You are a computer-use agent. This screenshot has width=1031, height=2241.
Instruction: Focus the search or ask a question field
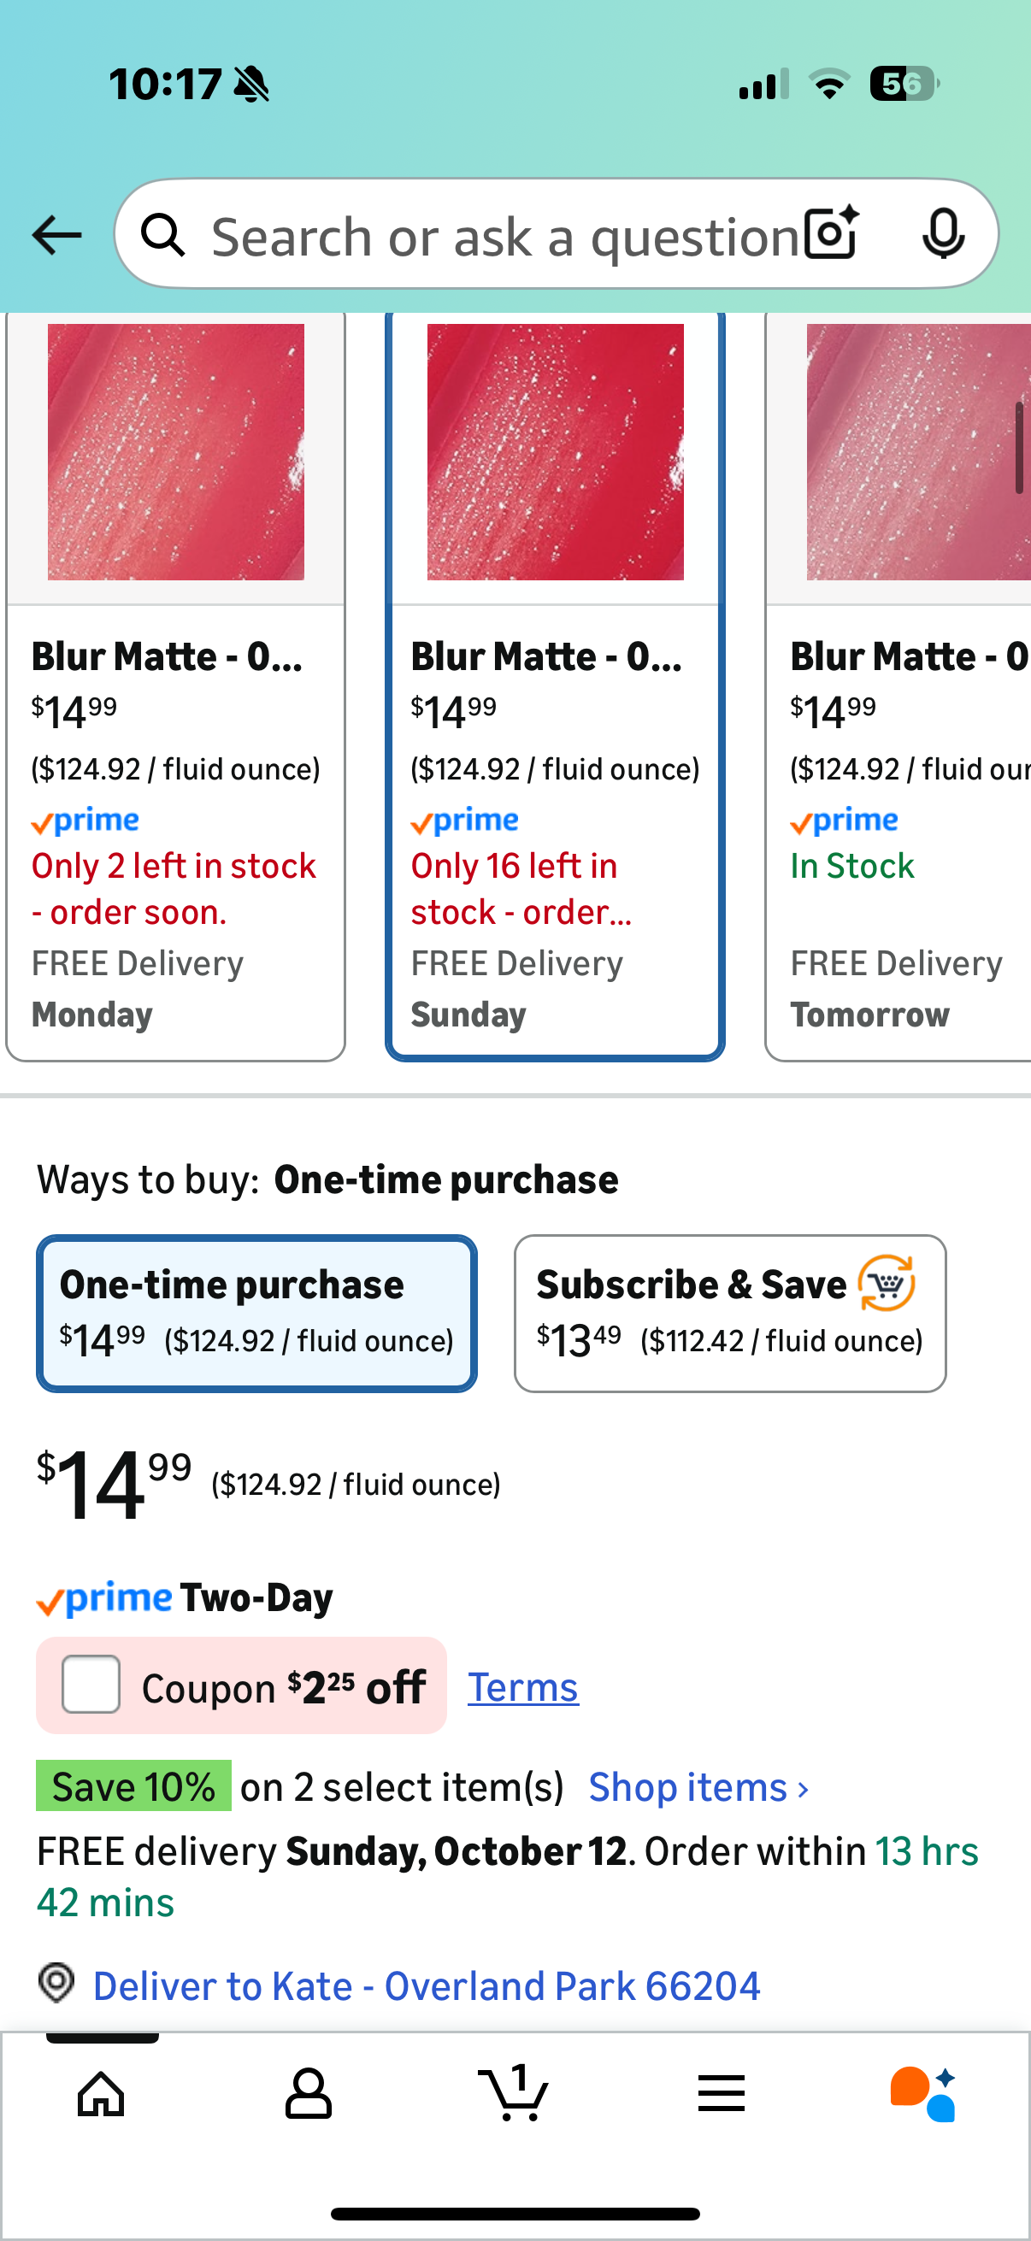tap(504, 237)
